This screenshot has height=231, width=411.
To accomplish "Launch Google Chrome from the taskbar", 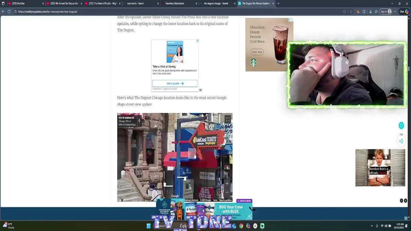I will [x=241, y=226].
